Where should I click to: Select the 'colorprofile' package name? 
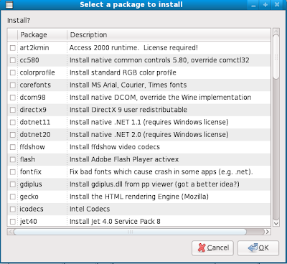[x=37, y=72]
